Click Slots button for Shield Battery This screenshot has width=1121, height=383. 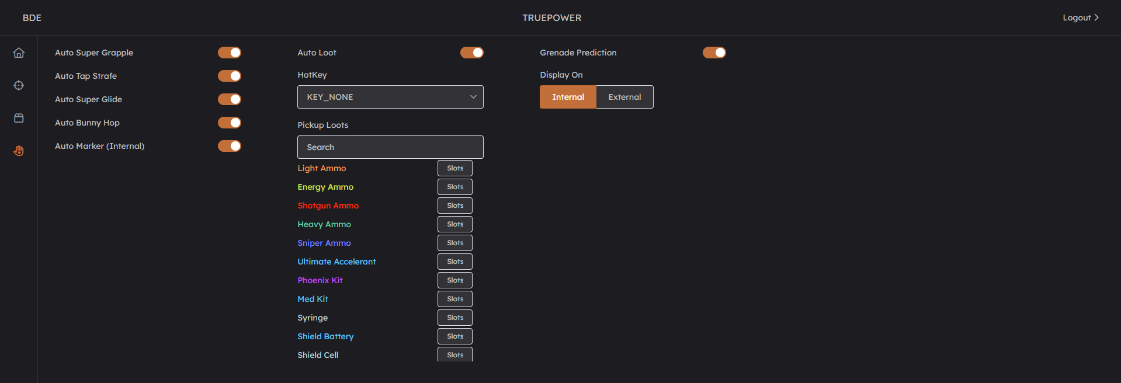(455, 336)
